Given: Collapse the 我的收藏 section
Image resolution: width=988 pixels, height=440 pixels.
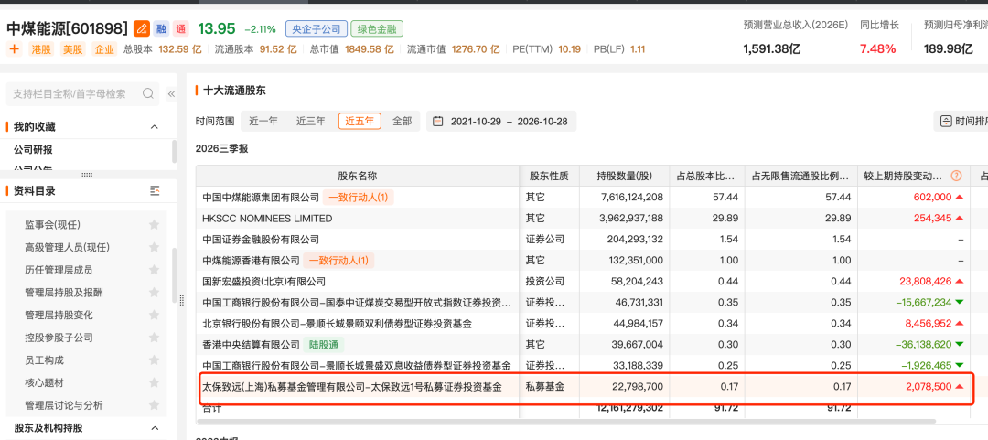Looking at the screenshot, I should (155, 127).
